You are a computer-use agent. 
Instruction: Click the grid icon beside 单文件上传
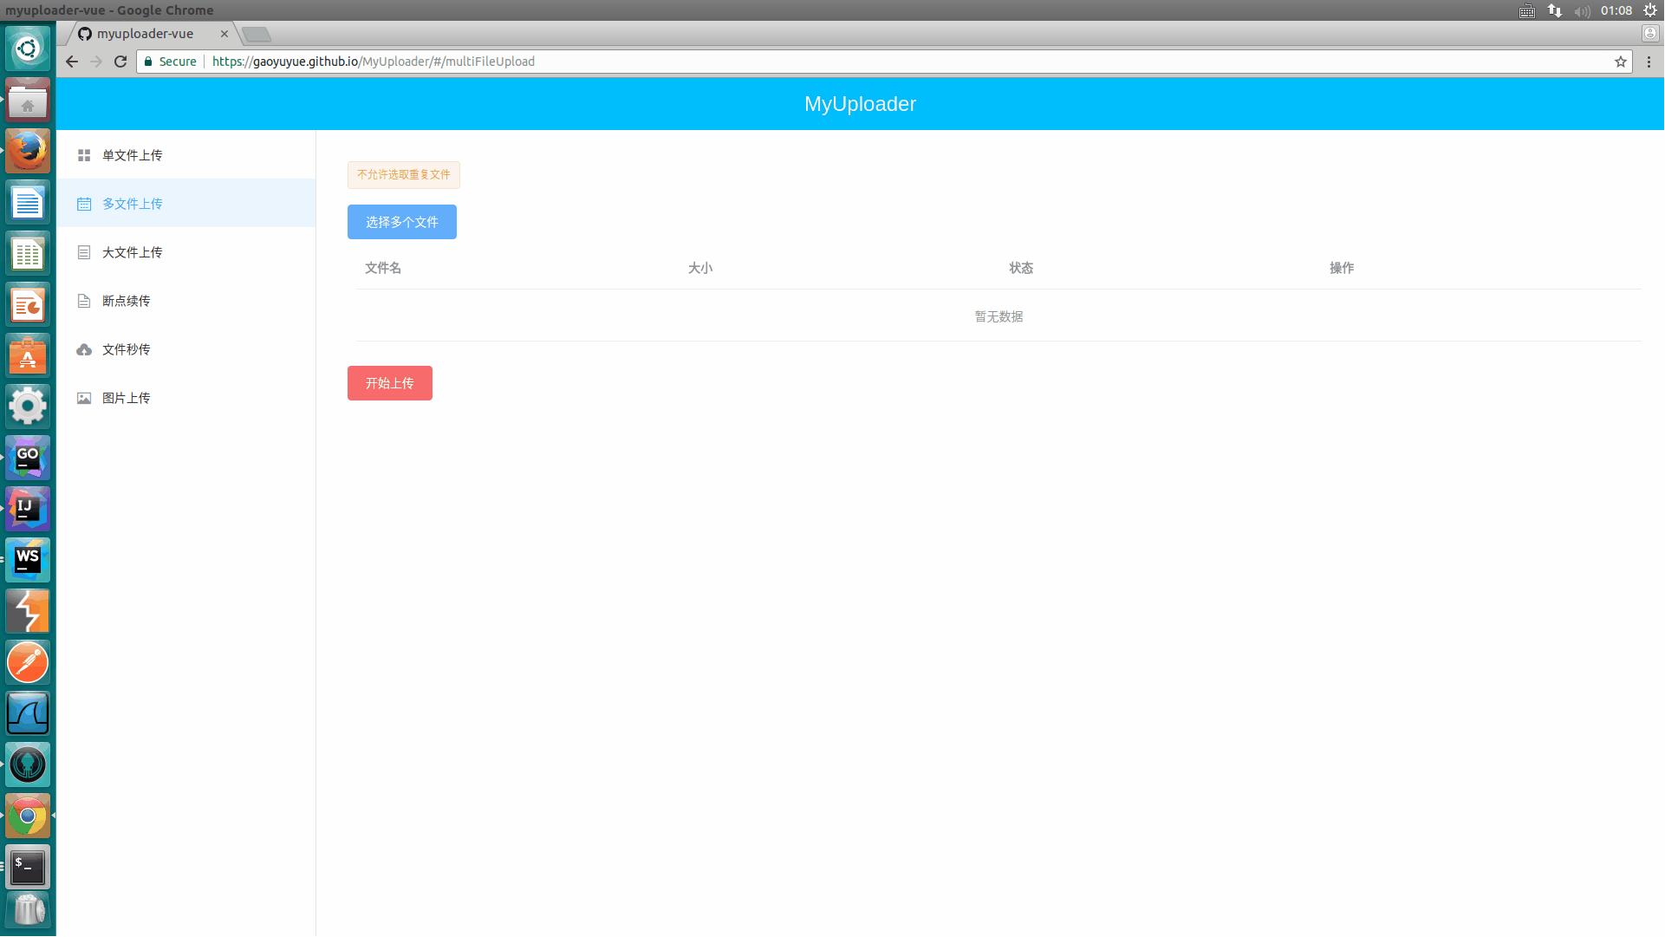(84, 155)
